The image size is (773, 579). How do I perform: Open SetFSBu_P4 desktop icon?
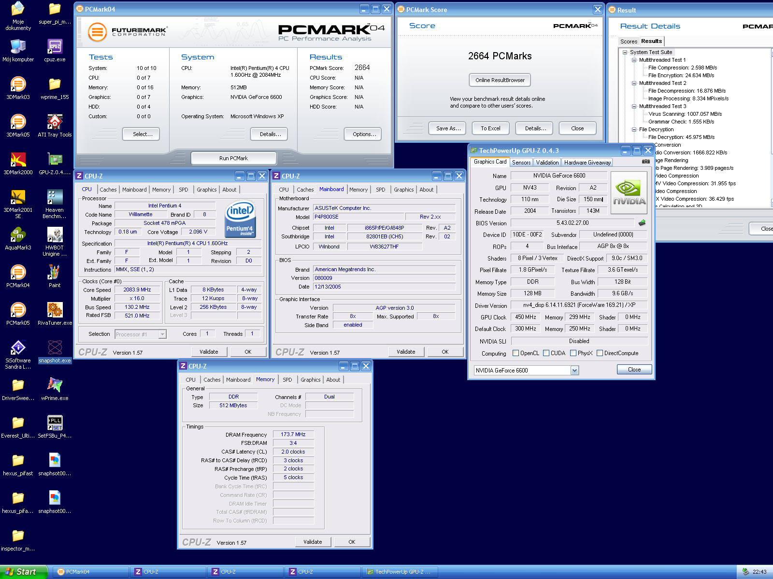coord(55,427)
